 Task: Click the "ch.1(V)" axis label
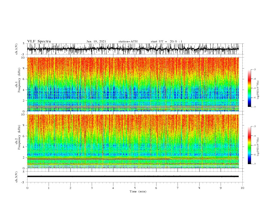(x=17, y=49)
